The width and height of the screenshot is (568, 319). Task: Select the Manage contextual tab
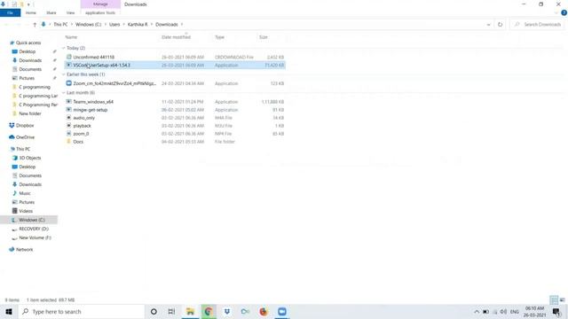click(100, 4)
